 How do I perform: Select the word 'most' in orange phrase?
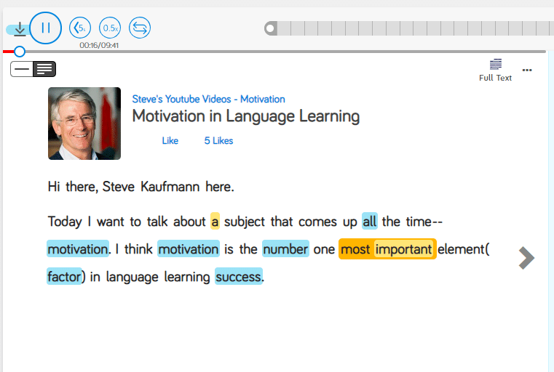tap(355, 249)
